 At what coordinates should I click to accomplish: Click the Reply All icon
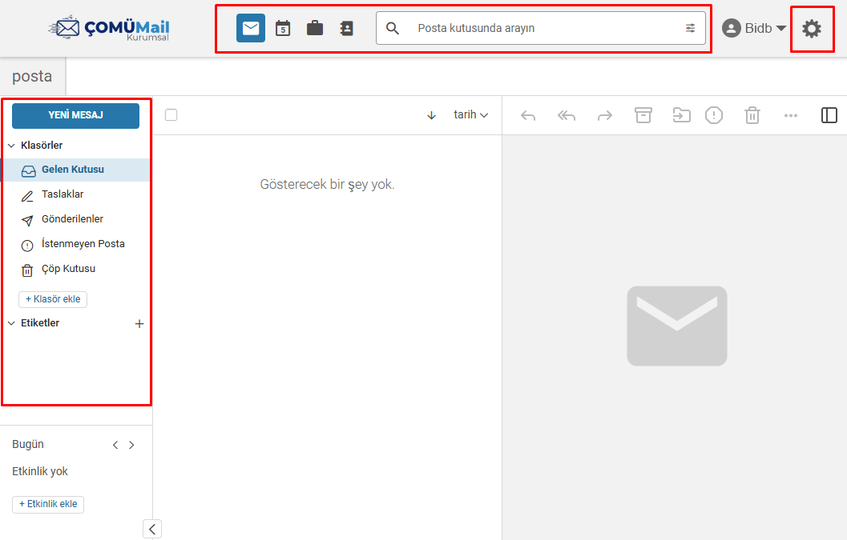tap(566, 115)
